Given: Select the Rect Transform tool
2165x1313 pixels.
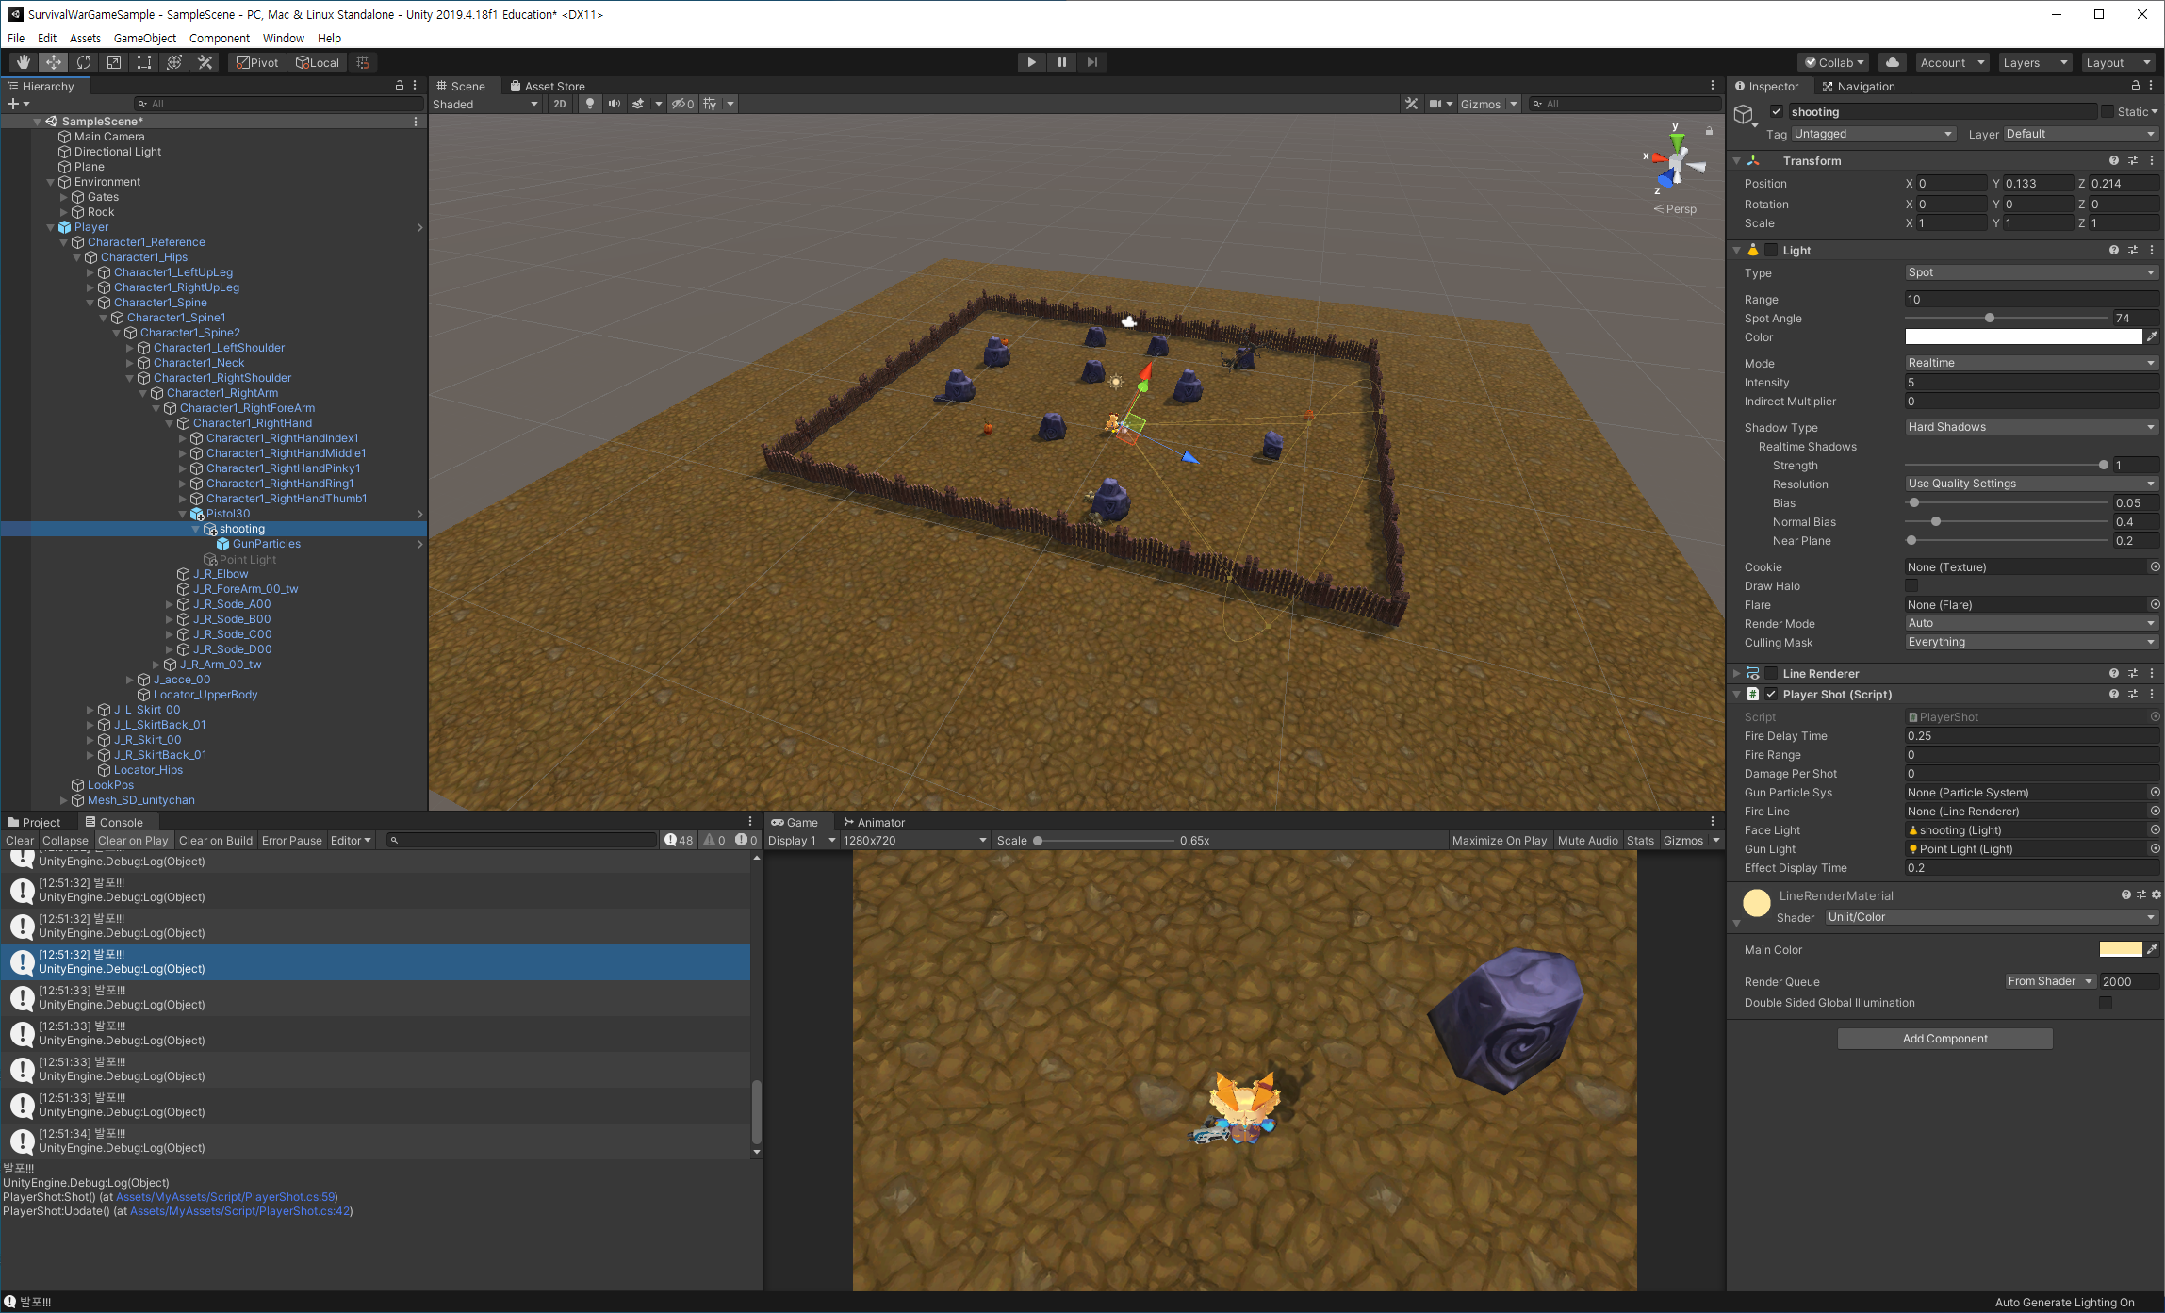Looking at the screenshot, I should click(144, 62).
